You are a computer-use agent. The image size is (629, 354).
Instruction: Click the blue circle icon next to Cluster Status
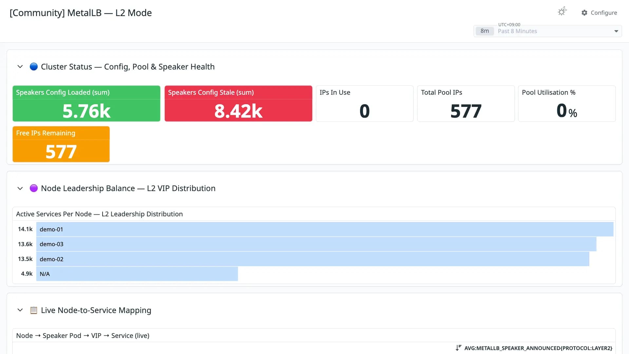pyautogui.click(x=34, y=67)
